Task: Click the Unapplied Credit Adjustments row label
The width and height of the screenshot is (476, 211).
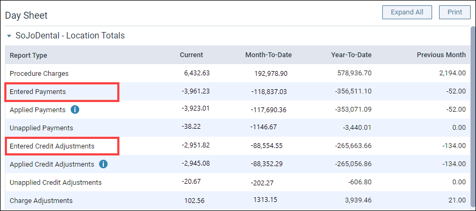Action: (56, 182)
